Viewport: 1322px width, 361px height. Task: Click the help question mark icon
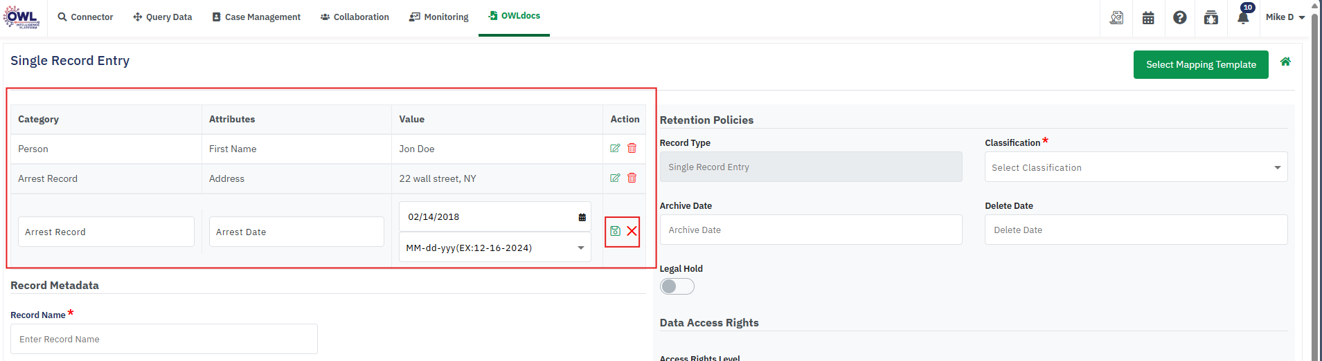click(x=1179, y=18)
